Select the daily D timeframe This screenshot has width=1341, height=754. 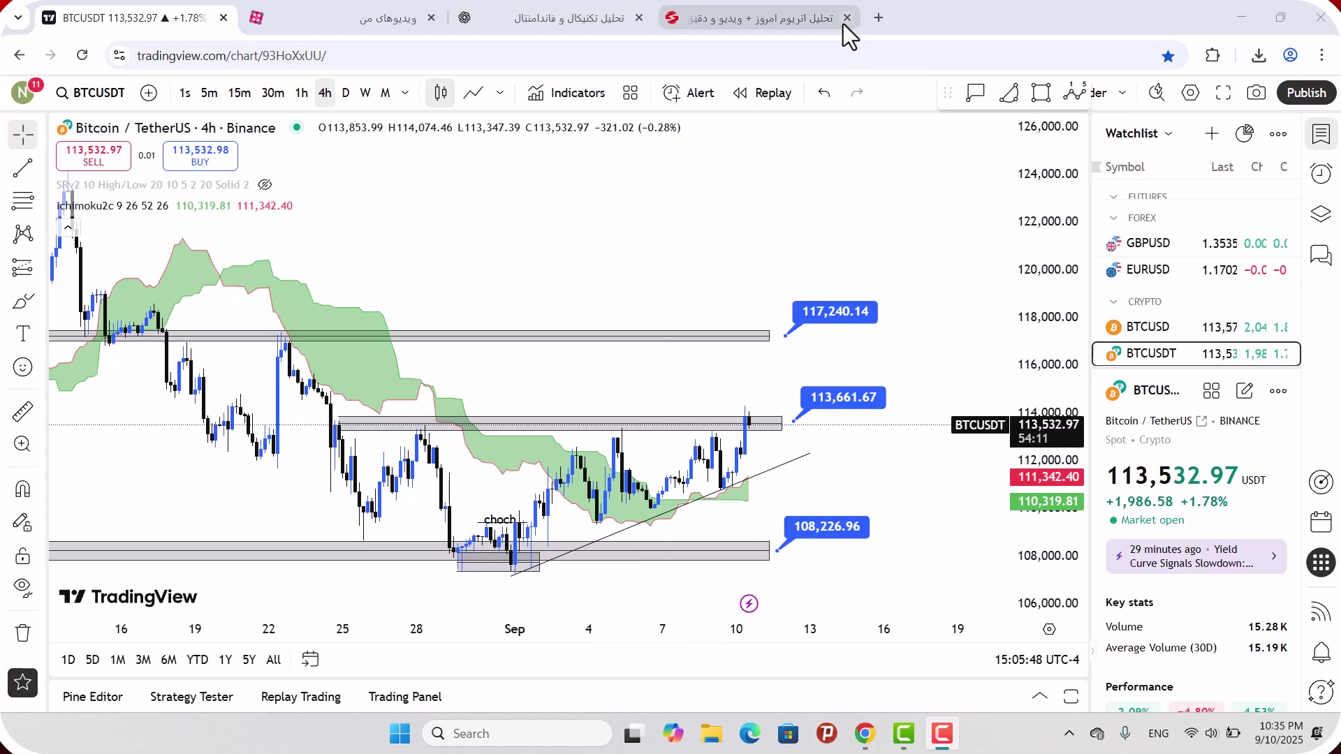[x=345, y=93]
